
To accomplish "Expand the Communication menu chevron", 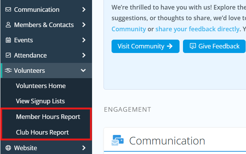I will pyautogui.click(x=84, y=10).
